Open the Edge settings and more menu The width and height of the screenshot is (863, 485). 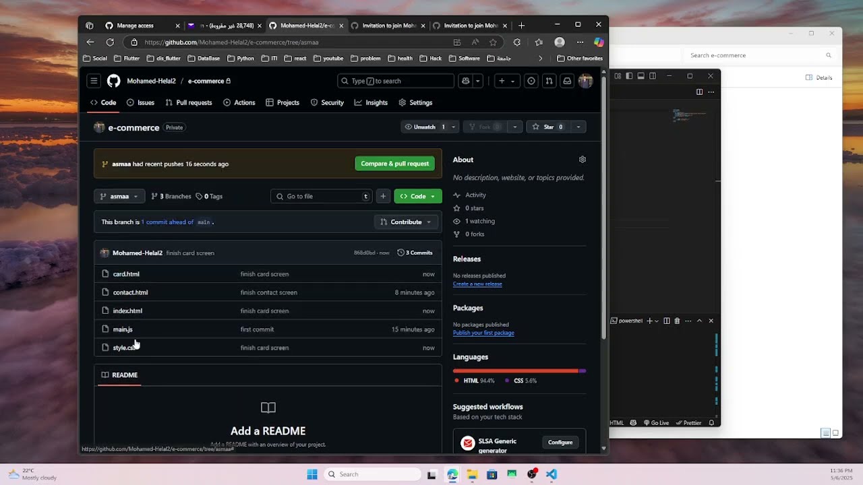pos(580,42)
